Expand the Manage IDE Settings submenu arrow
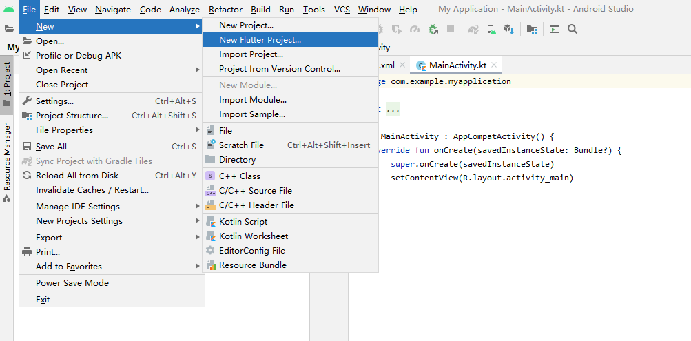 198,206
